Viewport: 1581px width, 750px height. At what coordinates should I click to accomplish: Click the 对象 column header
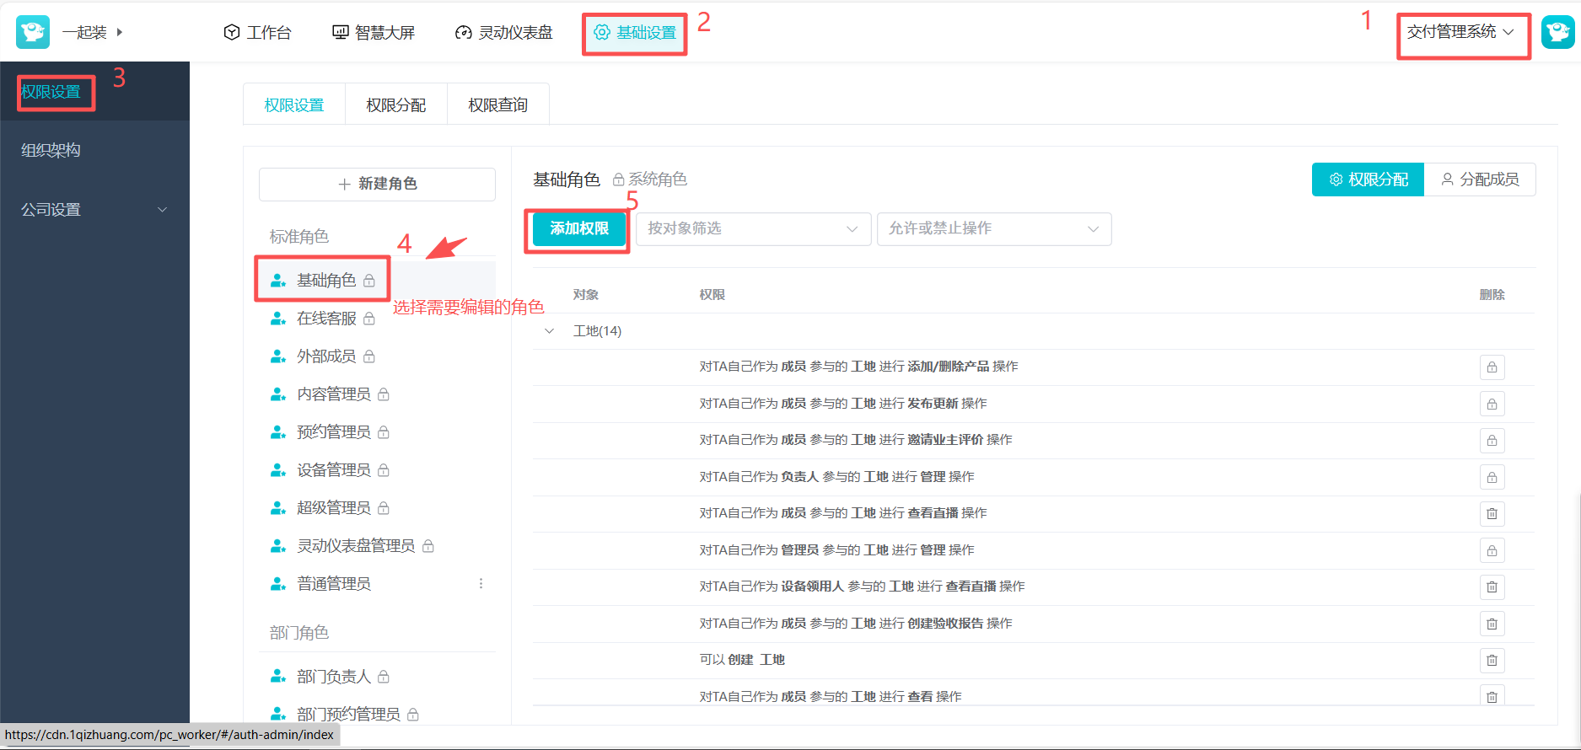point(585,294)
